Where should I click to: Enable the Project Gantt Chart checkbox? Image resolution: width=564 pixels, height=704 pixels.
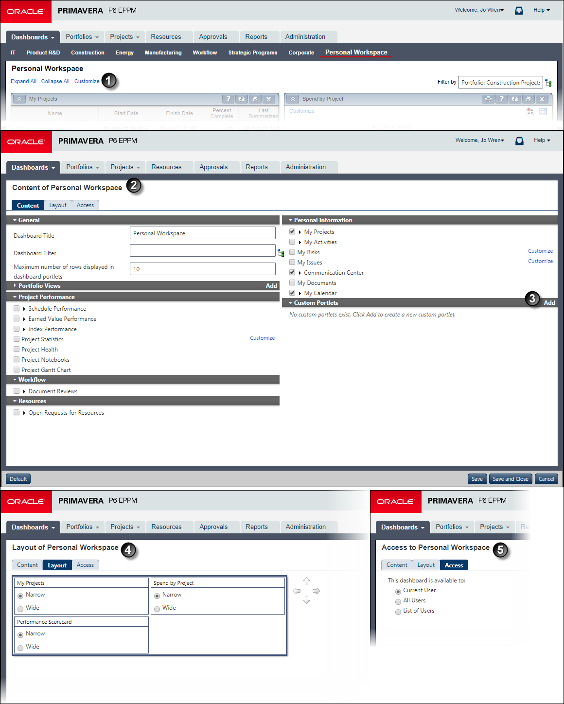click(17, 370)
